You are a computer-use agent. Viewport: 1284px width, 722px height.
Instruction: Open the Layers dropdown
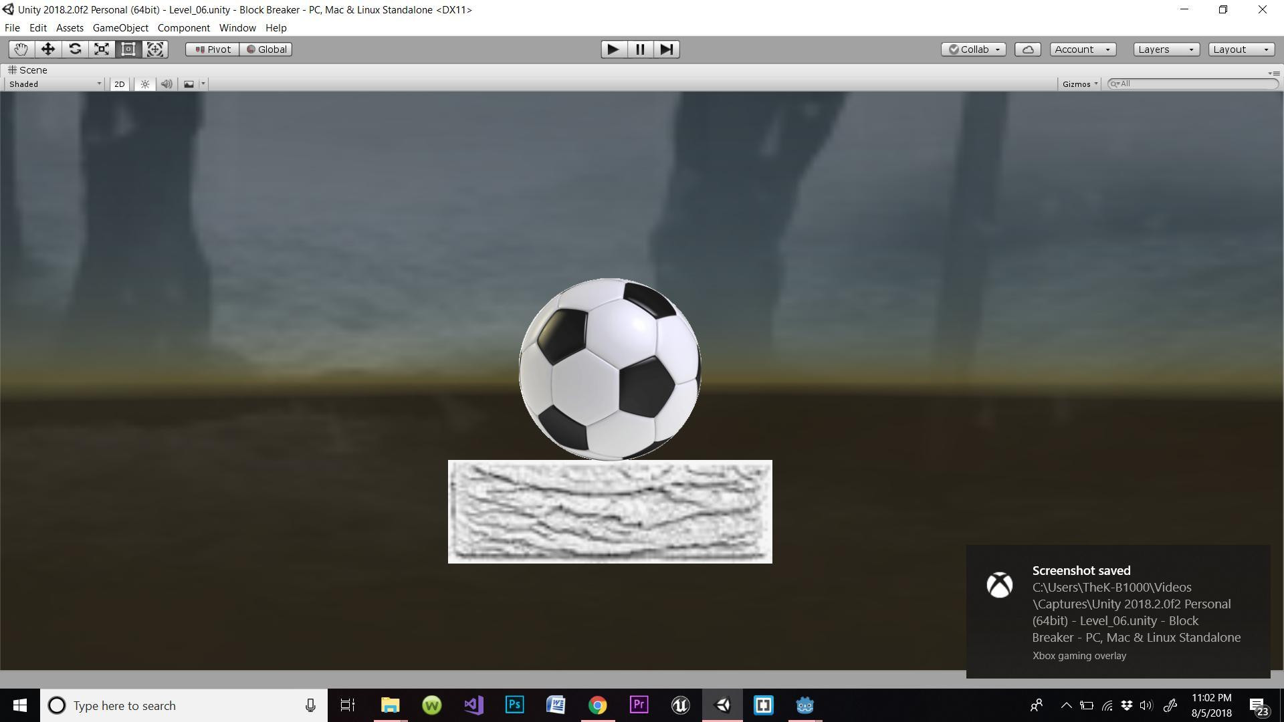click(x=1166, y=49)
